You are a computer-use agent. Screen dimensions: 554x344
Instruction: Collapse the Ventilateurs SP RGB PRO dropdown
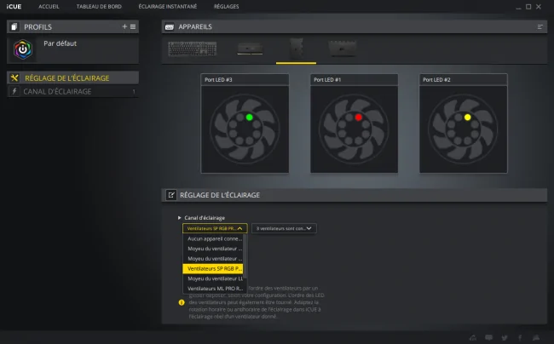click(215, 228)
